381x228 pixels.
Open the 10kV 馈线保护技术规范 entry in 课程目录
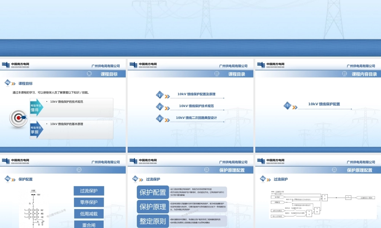196,106
